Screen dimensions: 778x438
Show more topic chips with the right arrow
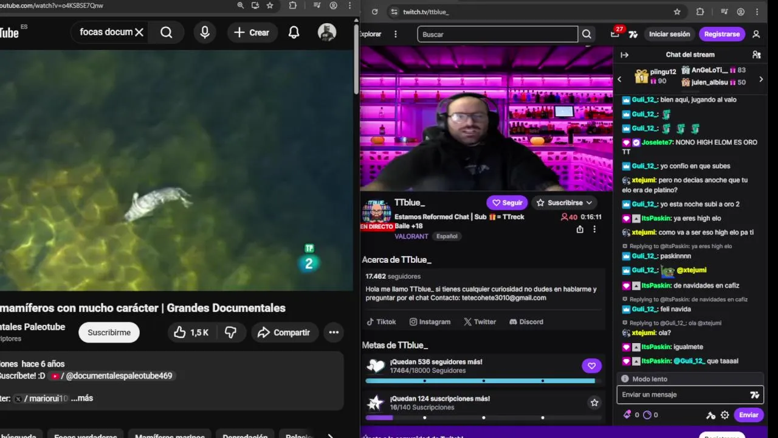click(330, 436)
